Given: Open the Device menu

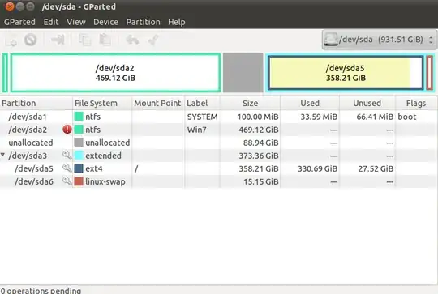Looking at the screenshot, I should pos(105,22).
